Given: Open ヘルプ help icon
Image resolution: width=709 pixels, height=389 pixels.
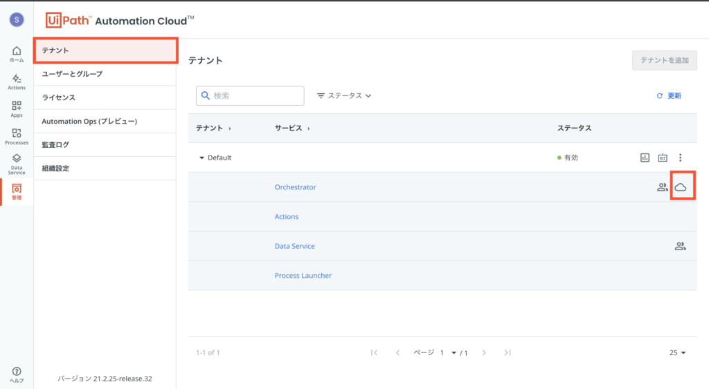Looking at the screenshot, I should click(17, 375).
